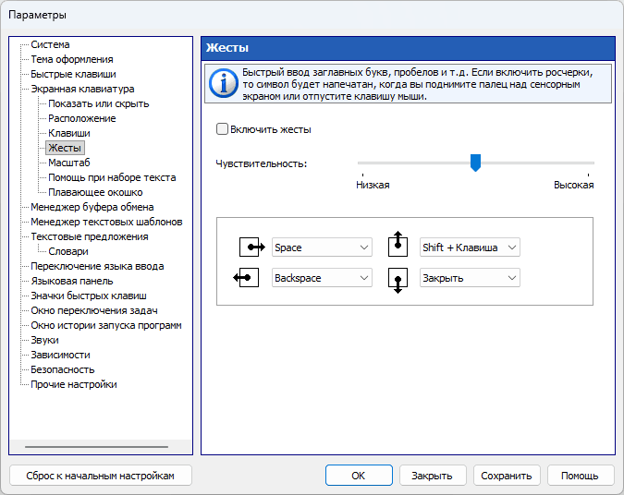This screenshot has height=495, width=624.
Task: Open Окно переключения задач settings
Action: 94,310
